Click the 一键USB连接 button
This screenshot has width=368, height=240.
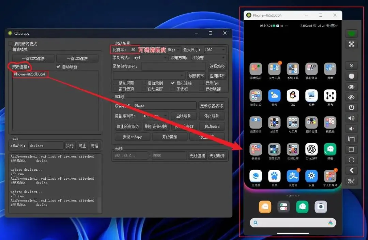77,59
